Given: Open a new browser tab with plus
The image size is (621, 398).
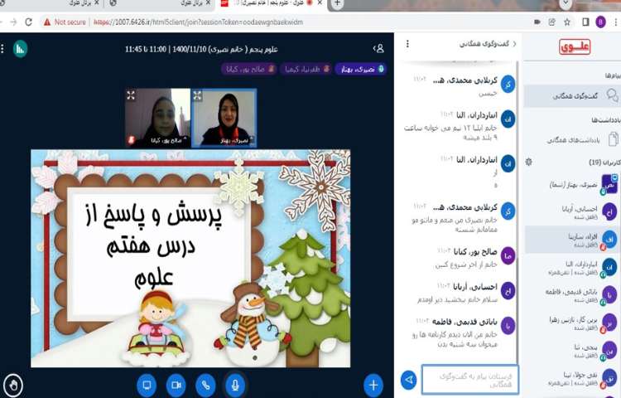Looking at the screenshot, I should 338,3.
